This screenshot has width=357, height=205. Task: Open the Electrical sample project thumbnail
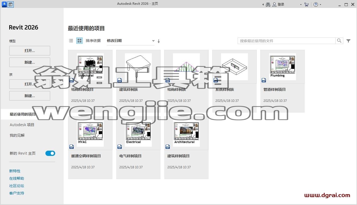click(138, 133)
